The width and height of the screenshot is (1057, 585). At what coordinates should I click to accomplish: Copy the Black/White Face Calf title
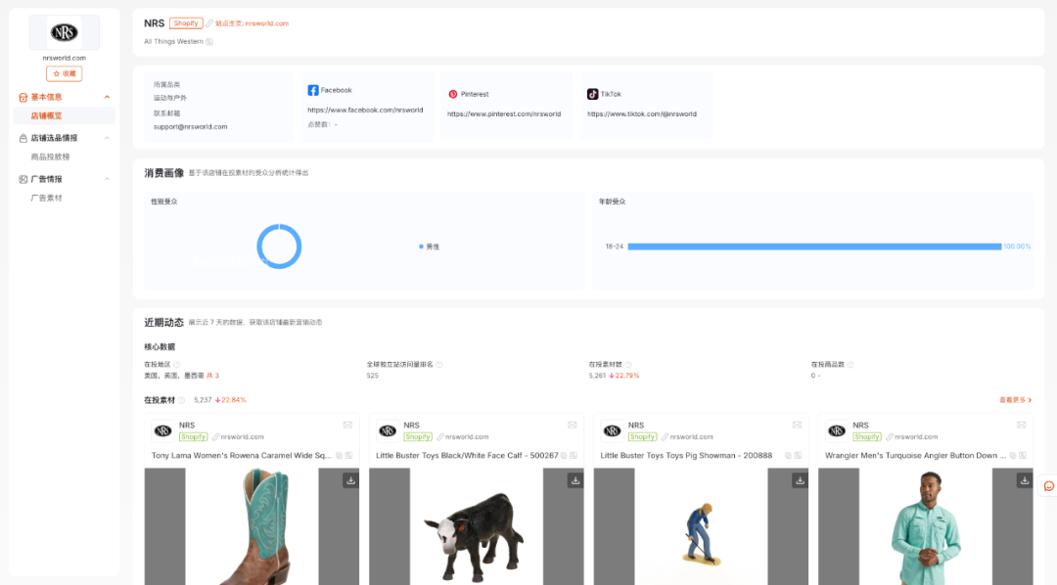[564, 456]
